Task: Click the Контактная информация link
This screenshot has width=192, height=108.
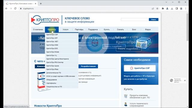Action: [x=87, y=79]
